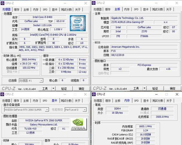Screen dimensions: 182x145
Task: Click BIOS version field F15
Action: 144,51
